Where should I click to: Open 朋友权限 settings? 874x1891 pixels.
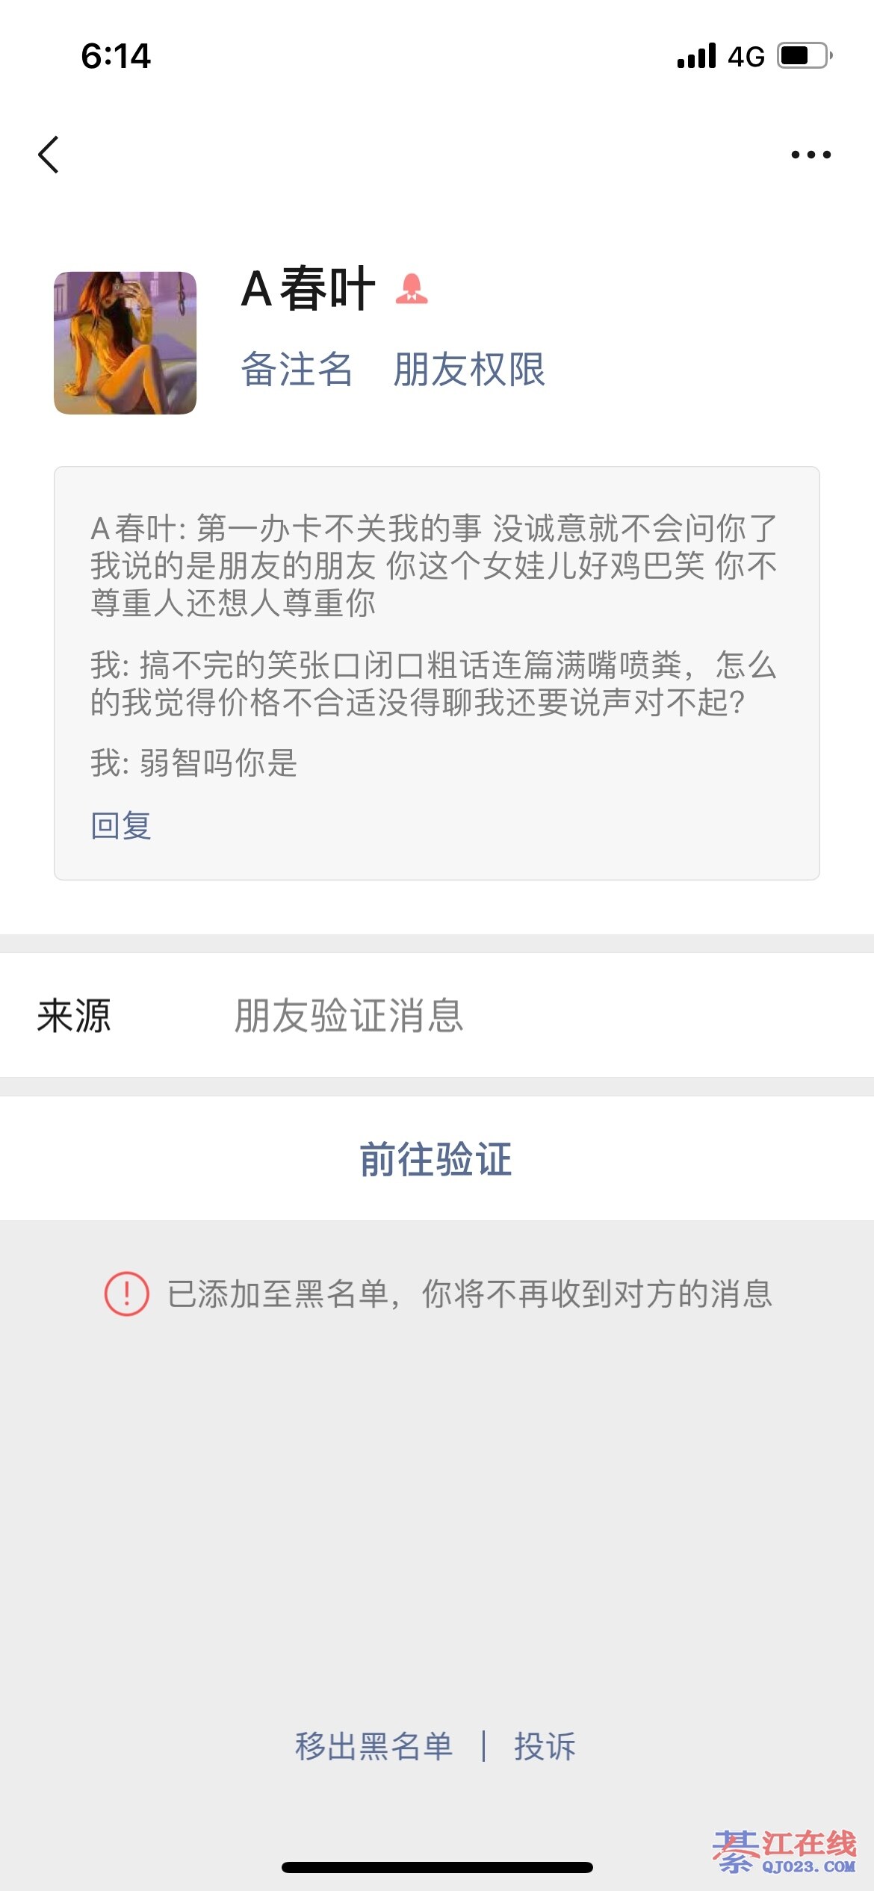[469, 369]
